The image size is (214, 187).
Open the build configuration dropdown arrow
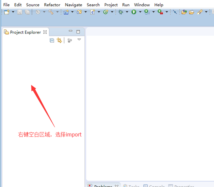44,12
